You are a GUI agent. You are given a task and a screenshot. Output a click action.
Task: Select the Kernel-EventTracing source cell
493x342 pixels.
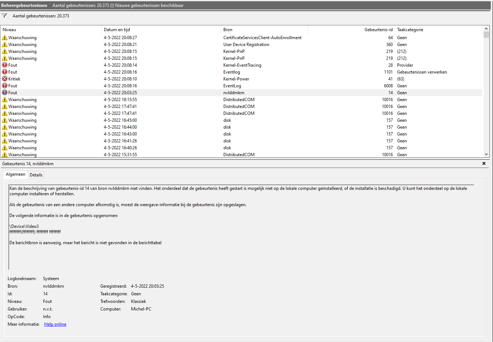point(242,65)
